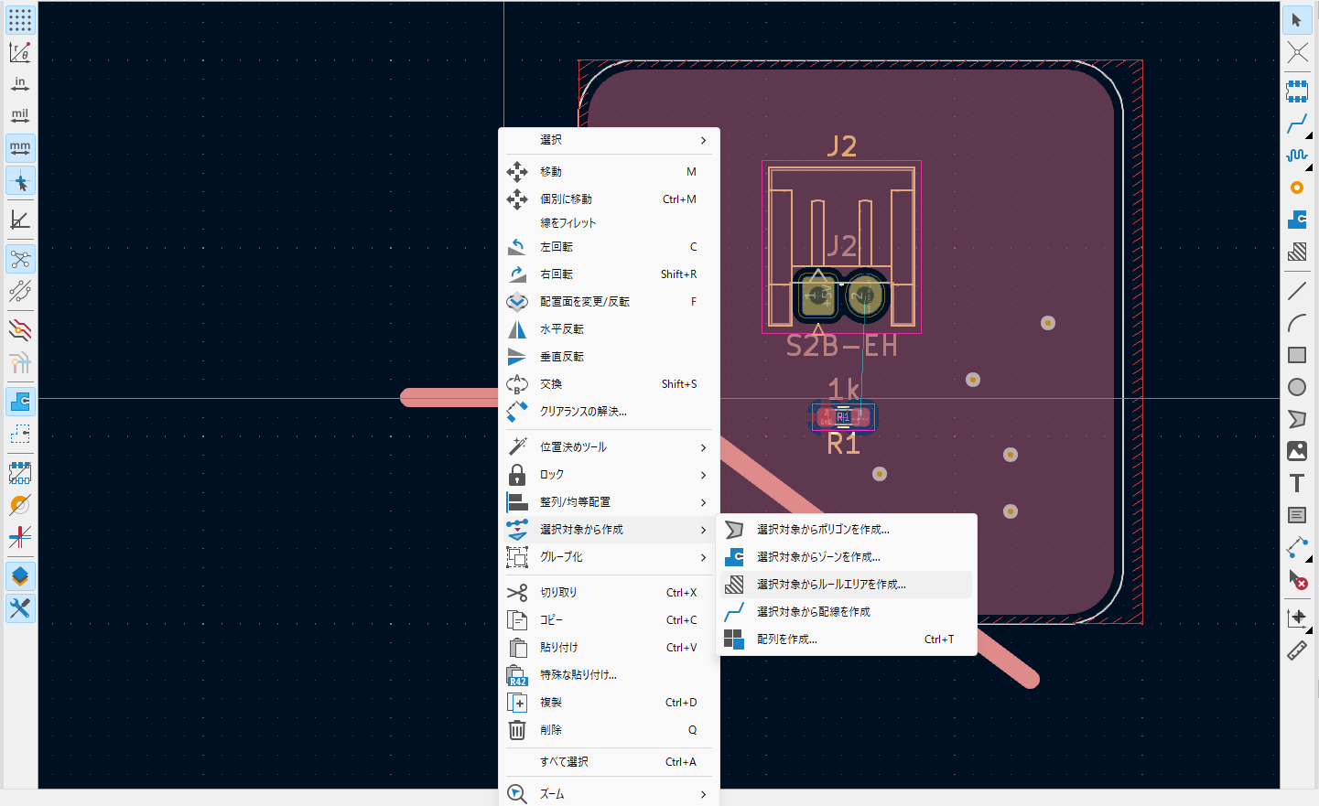
Task: Choose the add footprint tool
Action: (x=1297, y=91)
